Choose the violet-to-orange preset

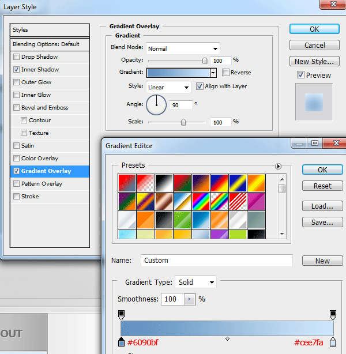pos(201,183)
